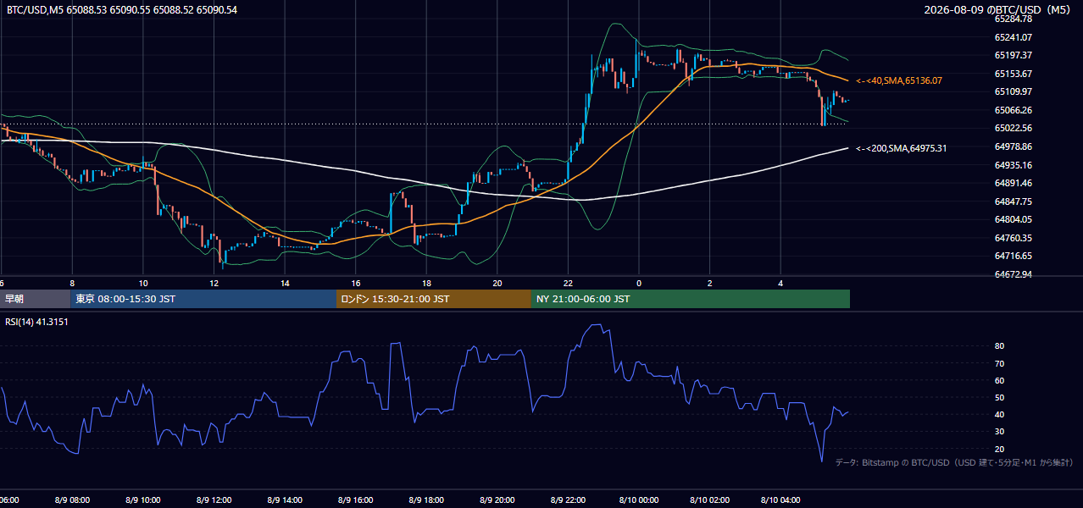
Task: Click the 8/10 00:00 bottom time label
Action: (x=639, y=500)
